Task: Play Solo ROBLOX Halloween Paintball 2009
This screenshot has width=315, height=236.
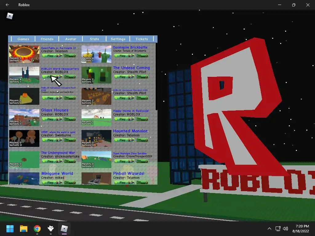Action: [142, 98]
